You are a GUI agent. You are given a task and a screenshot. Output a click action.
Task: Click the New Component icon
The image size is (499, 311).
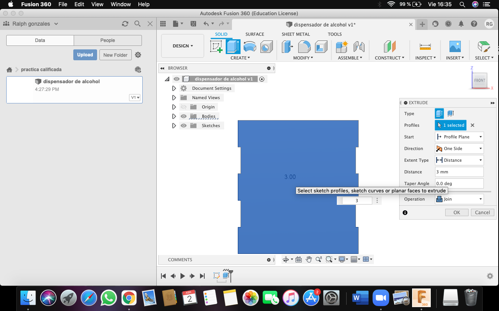pos(342,47)
